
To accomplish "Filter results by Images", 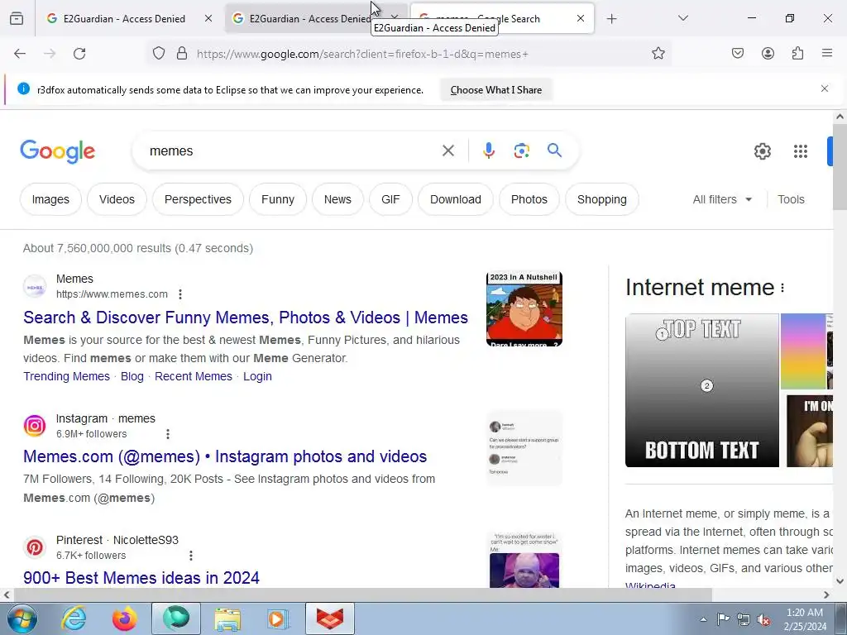I will point(50,199).
